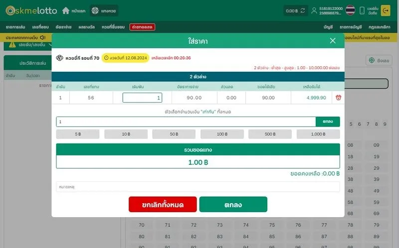The width and height of the screenshot is (399, 248).
Task: Select number 09 in background grid
Action: 377,145
